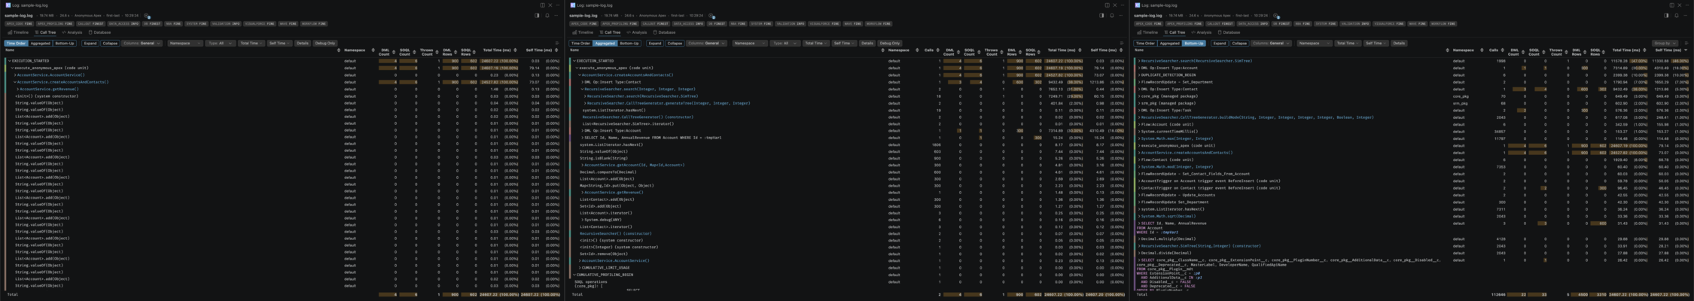Collapse EXECUTION_STARTED row in the left pane

10,61
